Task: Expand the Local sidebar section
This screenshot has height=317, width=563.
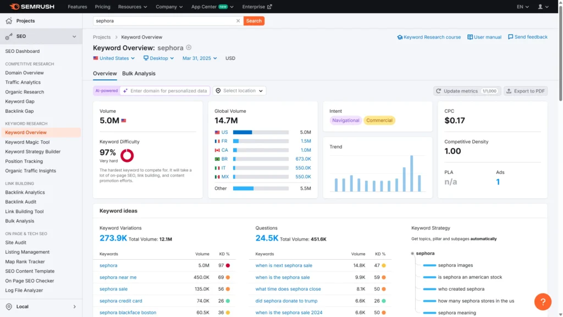Action: click(x=75, y=307)
